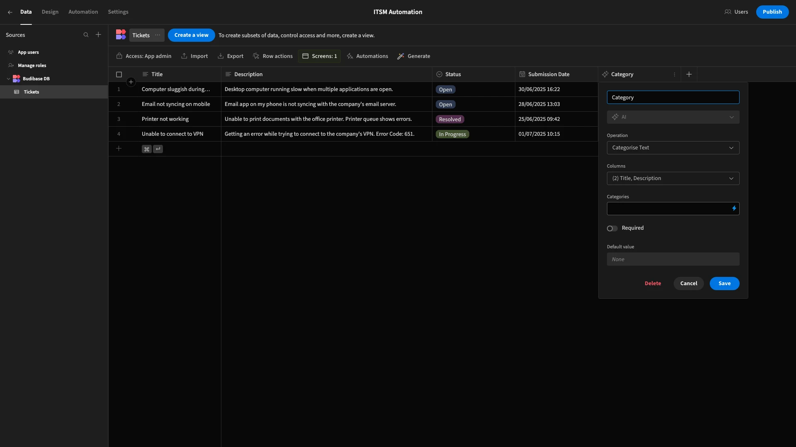The height and width of the screenshot is (447, 796).
Task: Switch to the Automation tab
Action: click(83, 12)
